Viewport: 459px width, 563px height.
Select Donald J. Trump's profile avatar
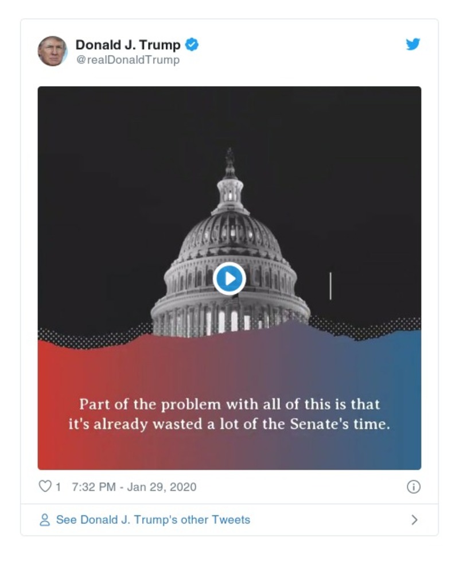(x=53, y=51)
